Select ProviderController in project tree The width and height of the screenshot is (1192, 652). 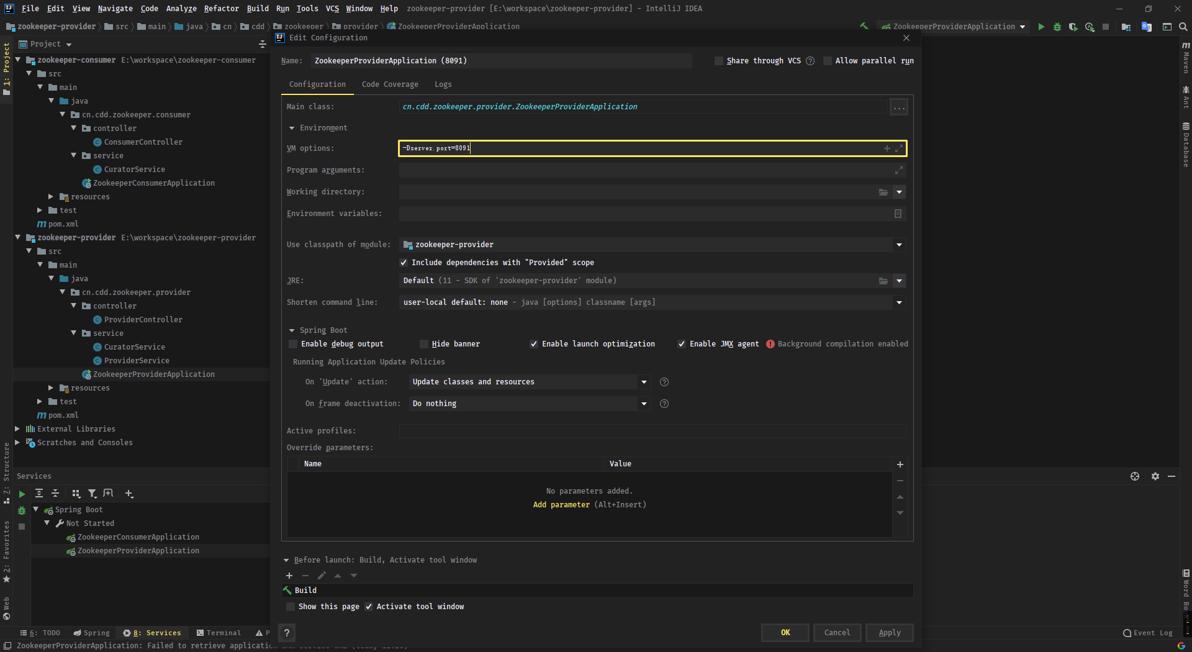pos(143,320)
